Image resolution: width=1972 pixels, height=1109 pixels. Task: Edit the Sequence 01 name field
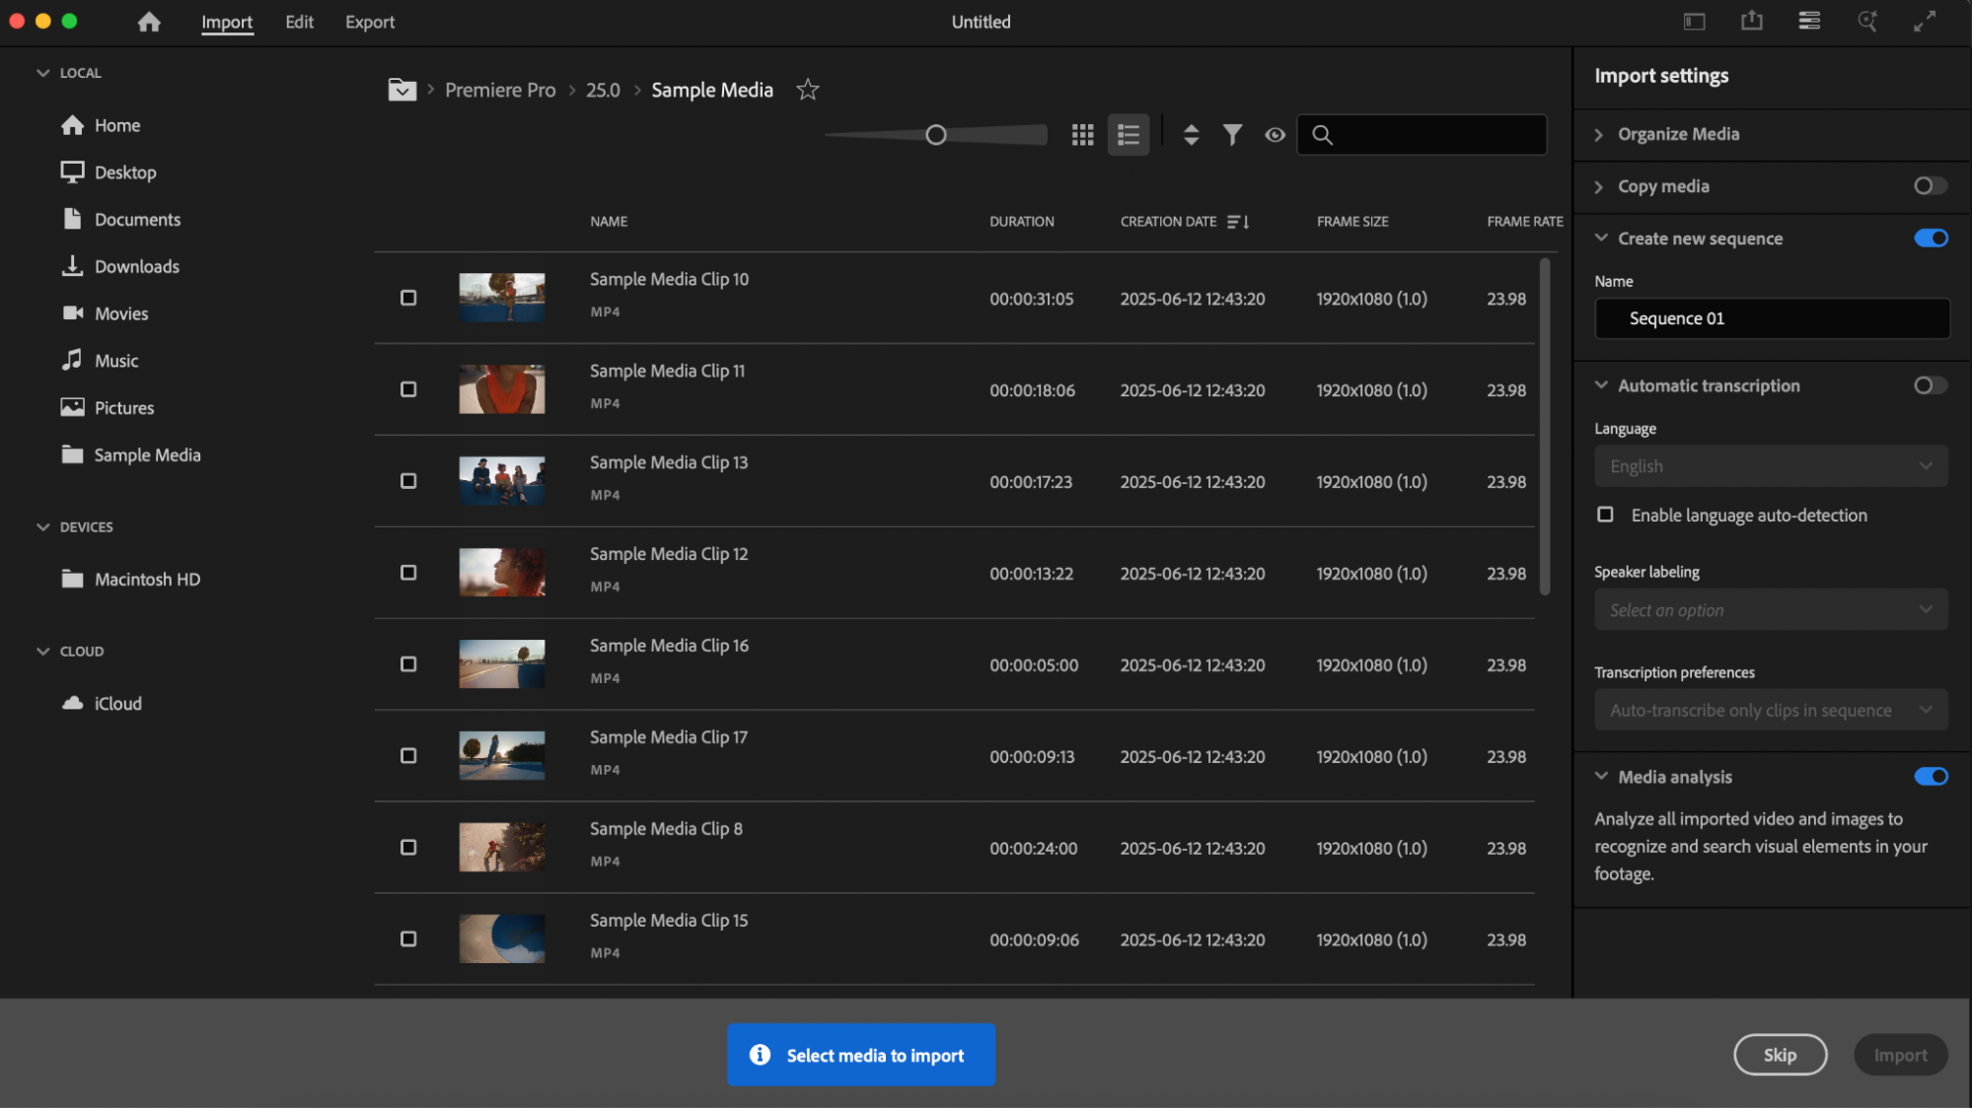[x=1772, y=318]
